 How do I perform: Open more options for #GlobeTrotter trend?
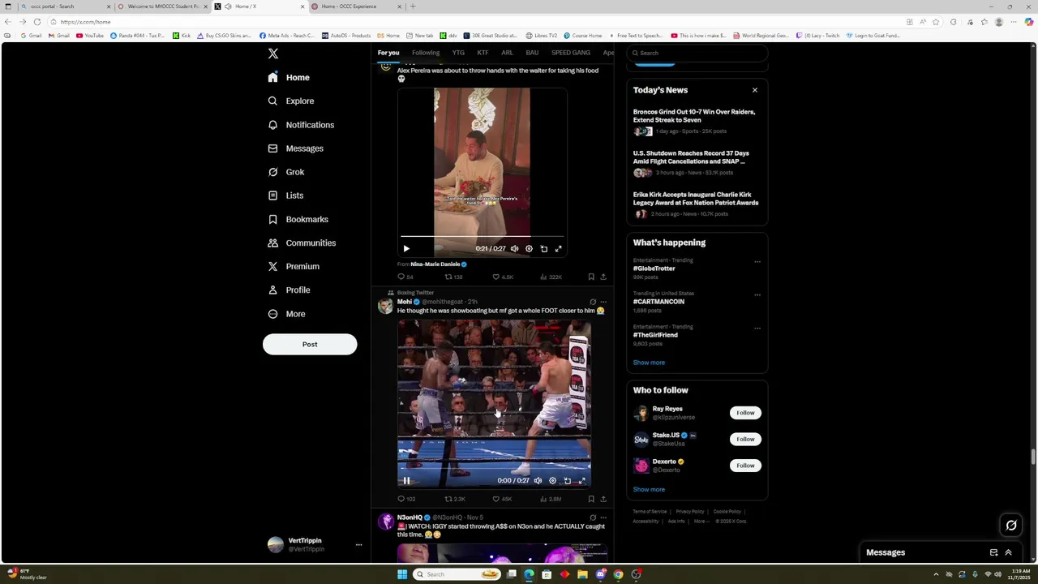tap(757, 262)
